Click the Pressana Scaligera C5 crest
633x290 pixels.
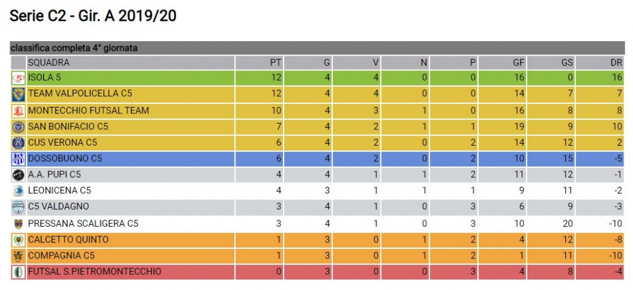coord(18,224)
